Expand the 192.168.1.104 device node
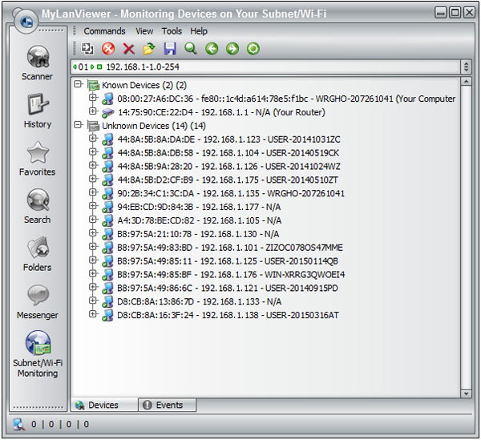The width and height of the screenshot is (481, 440). click(x=93, y=151)
